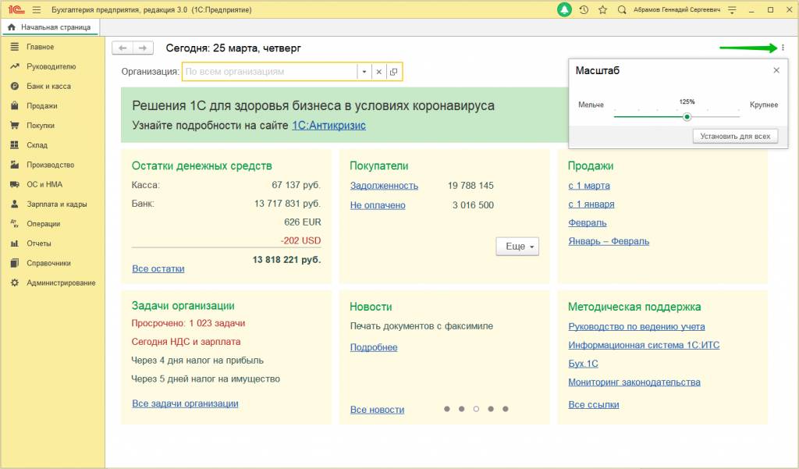
Task: Click the Продажи bag icon
Action: [15, 105]
